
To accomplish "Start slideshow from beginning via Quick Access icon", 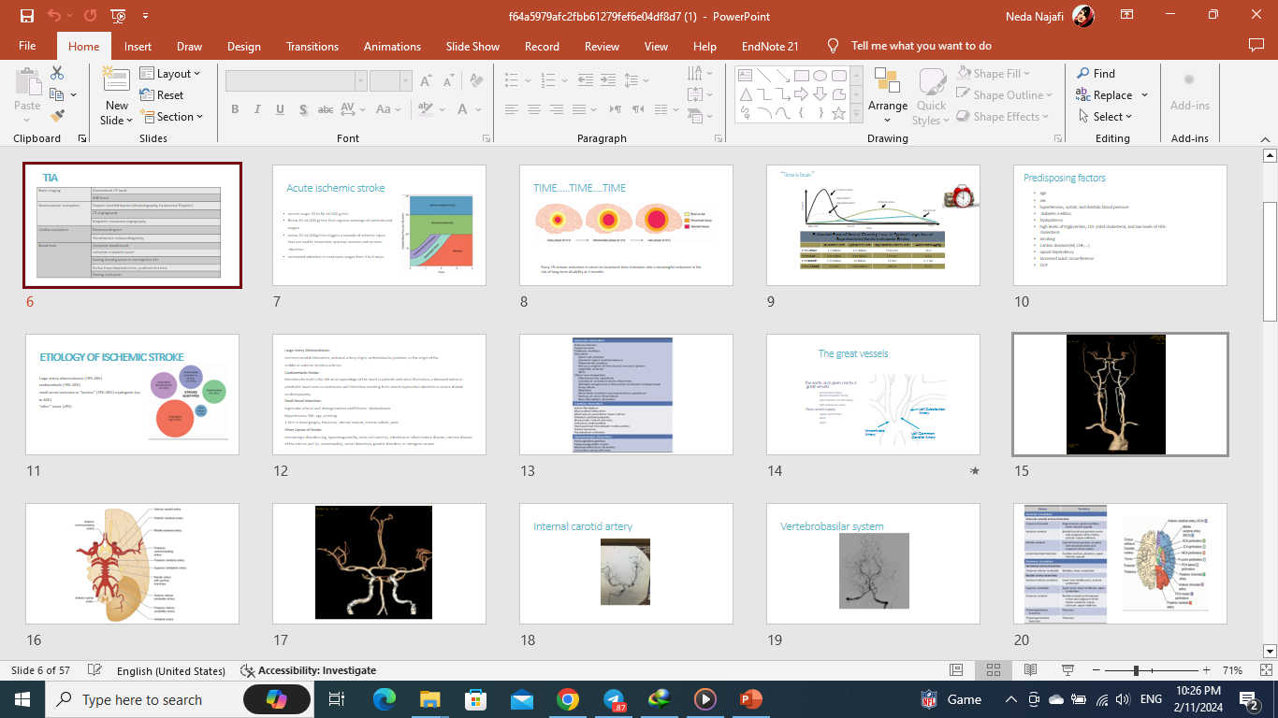I will coord(119,16).
